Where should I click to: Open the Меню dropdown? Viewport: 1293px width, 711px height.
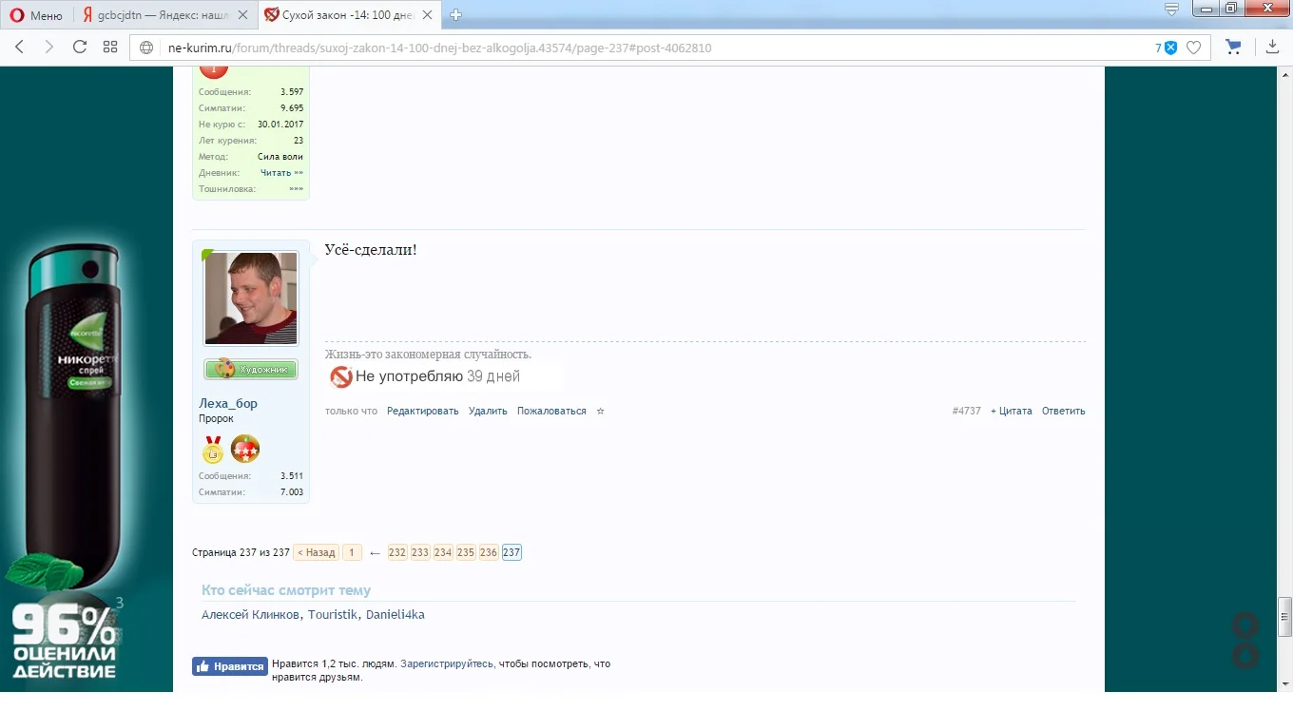[x=36, y=14]
